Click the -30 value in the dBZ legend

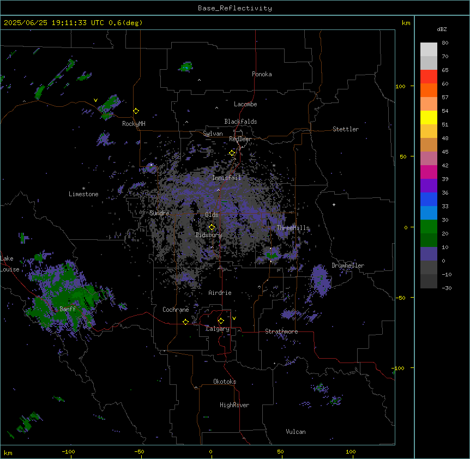(447, 288)
